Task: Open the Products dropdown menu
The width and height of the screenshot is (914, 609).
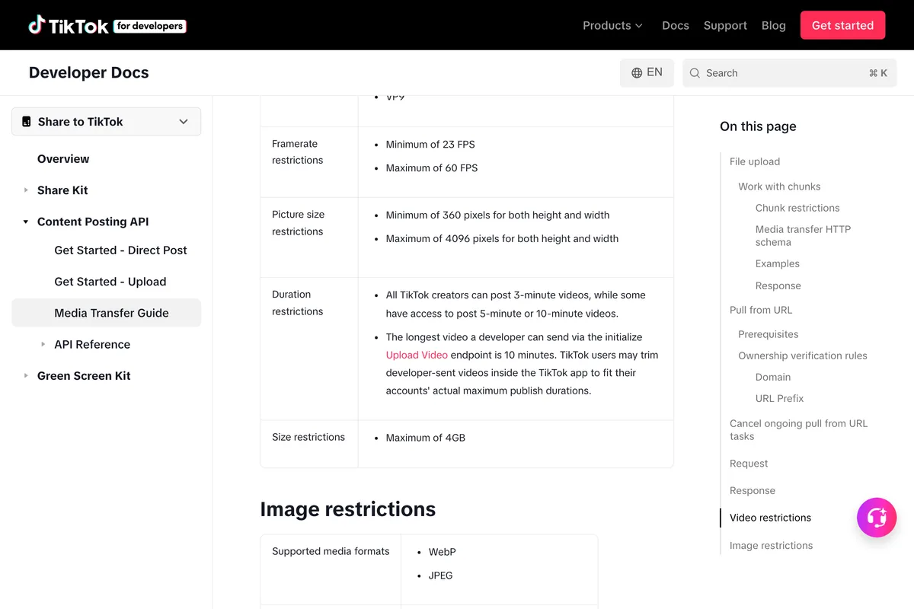Action: click(613, 25)
